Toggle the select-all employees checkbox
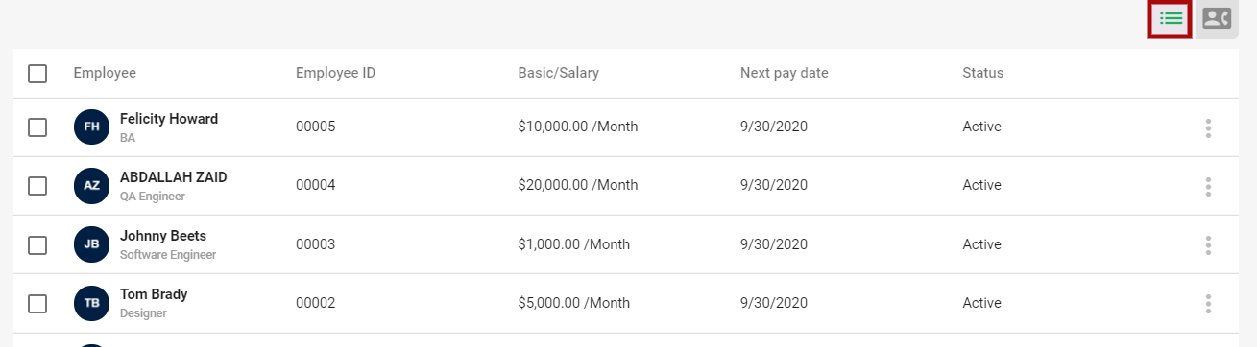 coord(37,74)
